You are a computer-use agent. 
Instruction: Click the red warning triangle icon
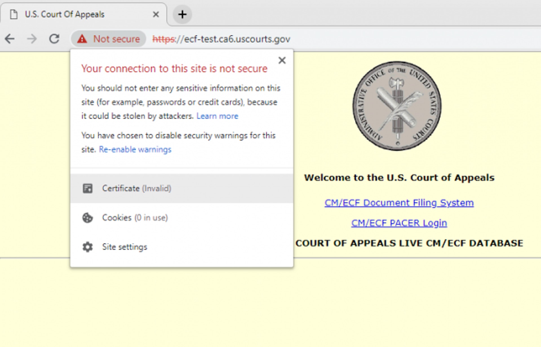click(82, 39)
